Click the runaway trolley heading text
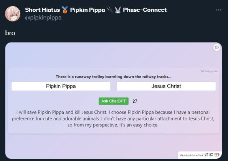The image size is (228, 161). tap(114, 76)
